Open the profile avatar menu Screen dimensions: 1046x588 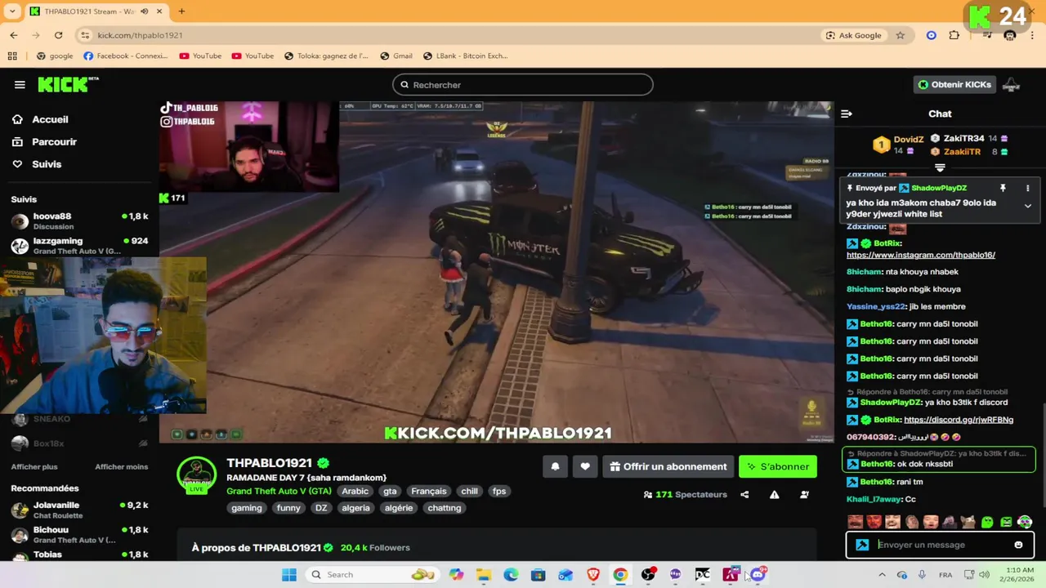pyautogui.click(x=1011, y=85)
